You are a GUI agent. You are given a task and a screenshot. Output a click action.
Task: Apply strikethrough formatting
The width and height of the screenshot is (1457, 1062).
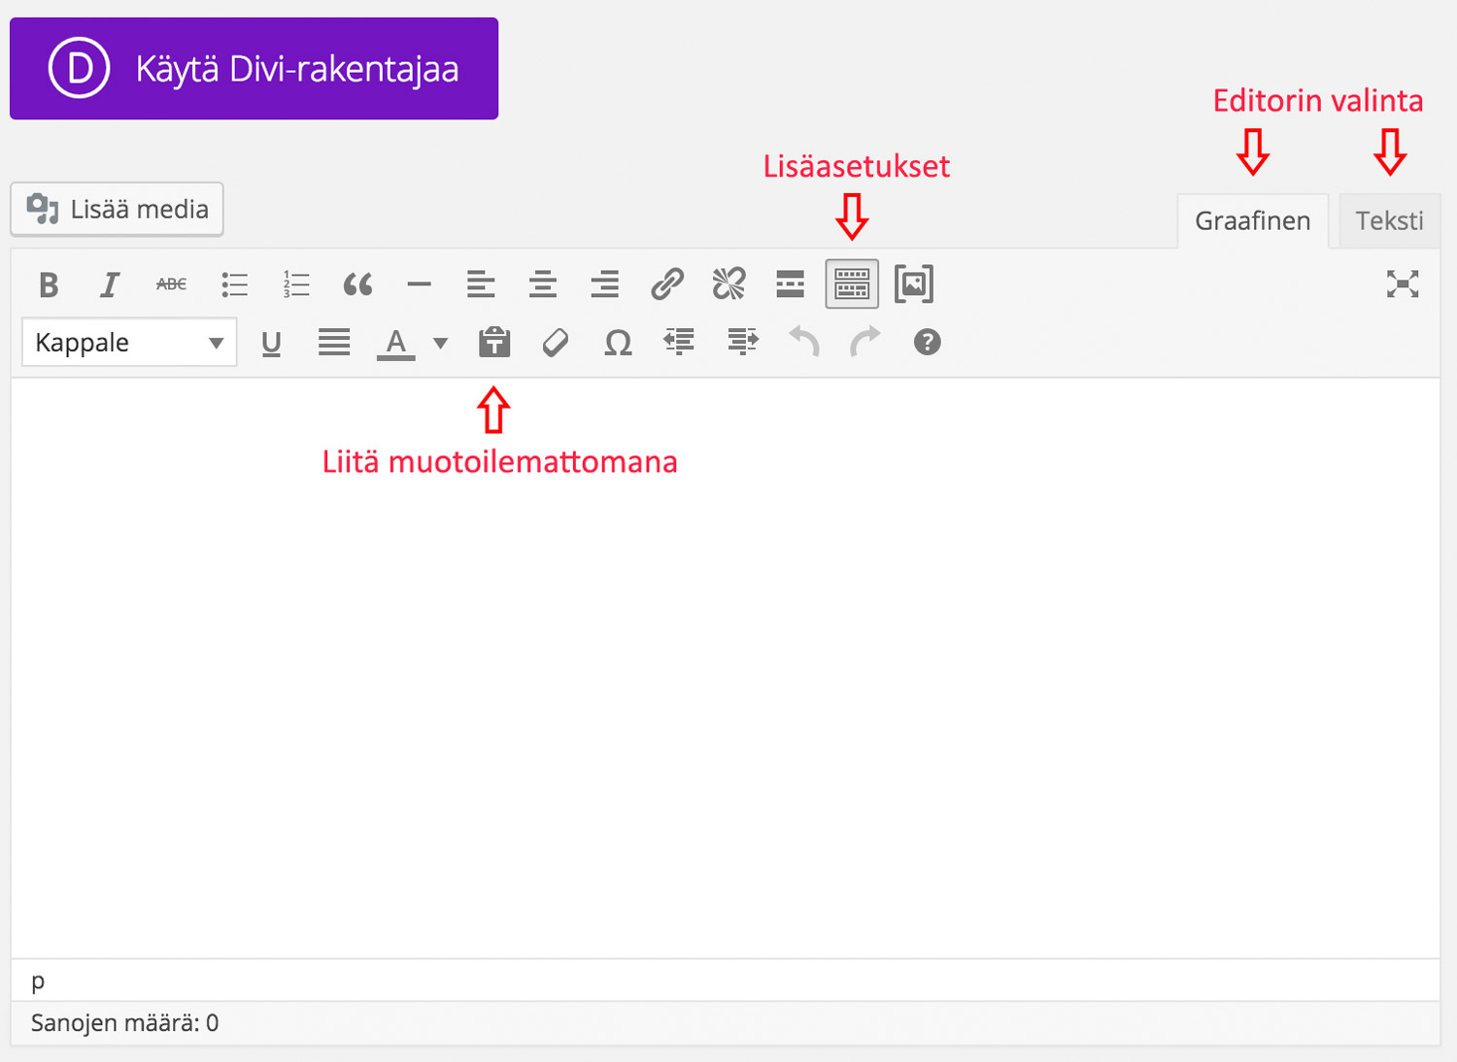click(x=172, y=284)
